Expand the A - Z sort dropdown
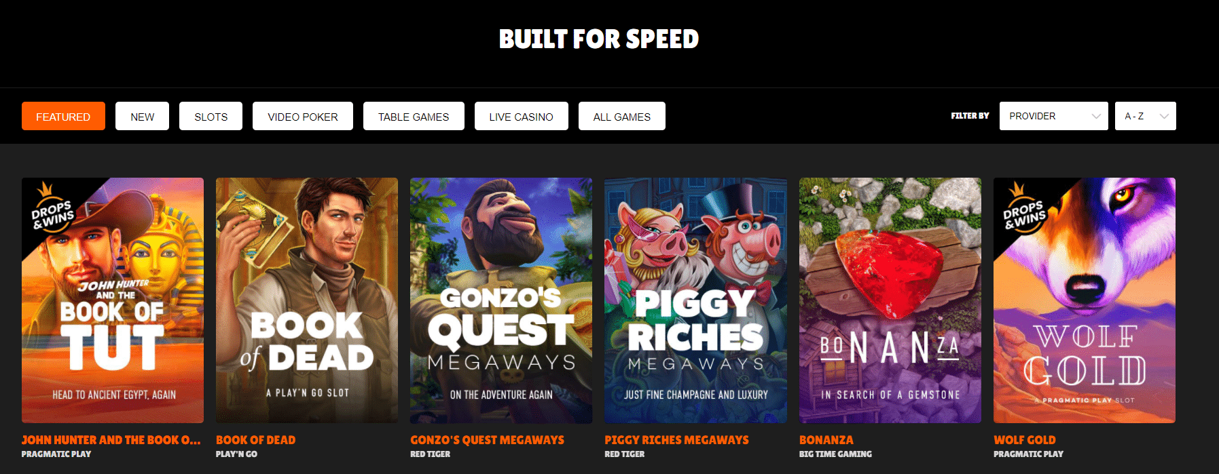This screenshot has width=1219, height=474. 1146,116
